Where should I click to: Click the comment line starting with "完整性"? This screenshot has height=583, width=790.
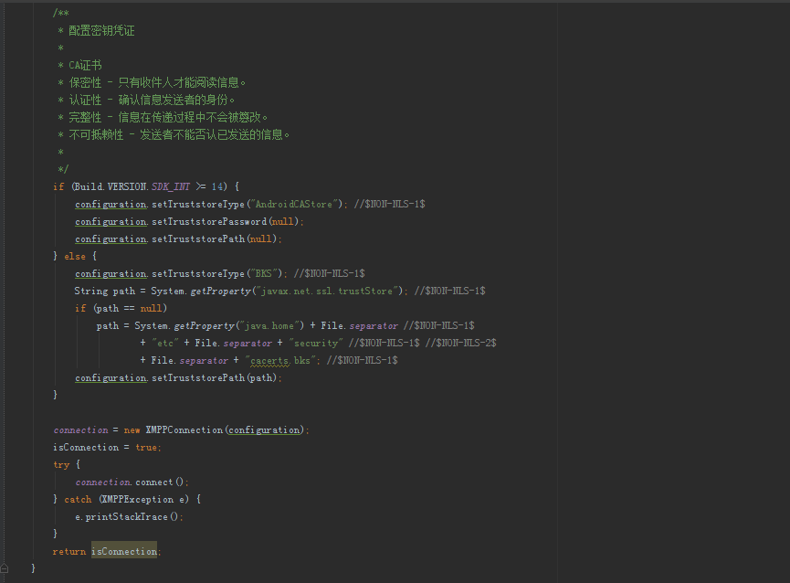pos(168,117)
